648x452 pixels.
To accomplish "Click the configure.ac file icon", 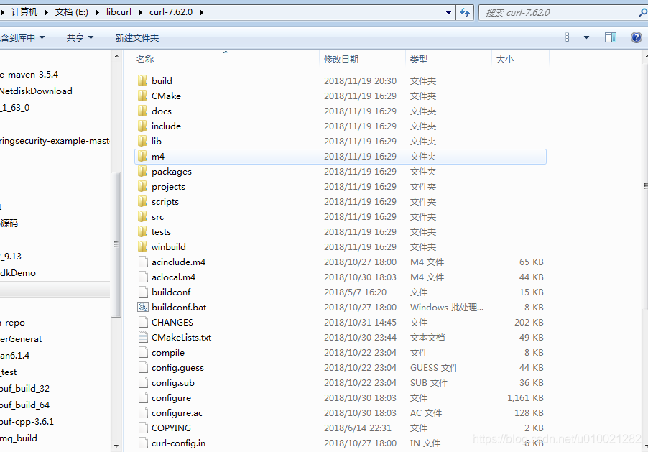I will point(143,412).
